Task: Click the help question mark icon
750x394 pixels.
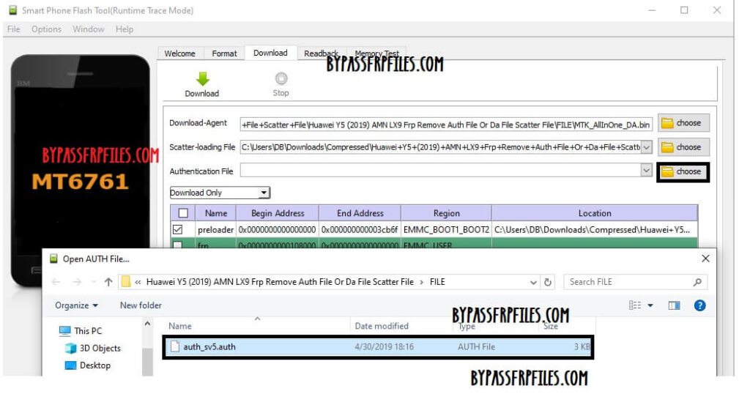Action: pyautogui.click(x=699, y=305)
